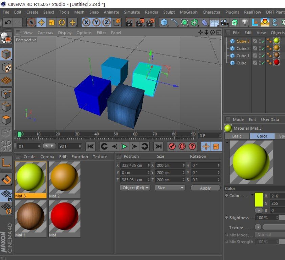Click the Texture arrow button

(258, 227)
